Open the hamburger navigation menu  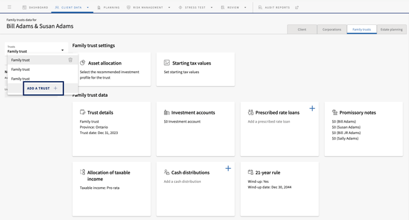(9, 7)
